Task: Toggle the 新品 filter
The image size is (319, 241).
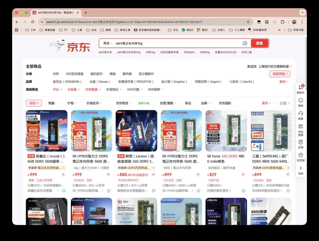Action: coord(188,103)
